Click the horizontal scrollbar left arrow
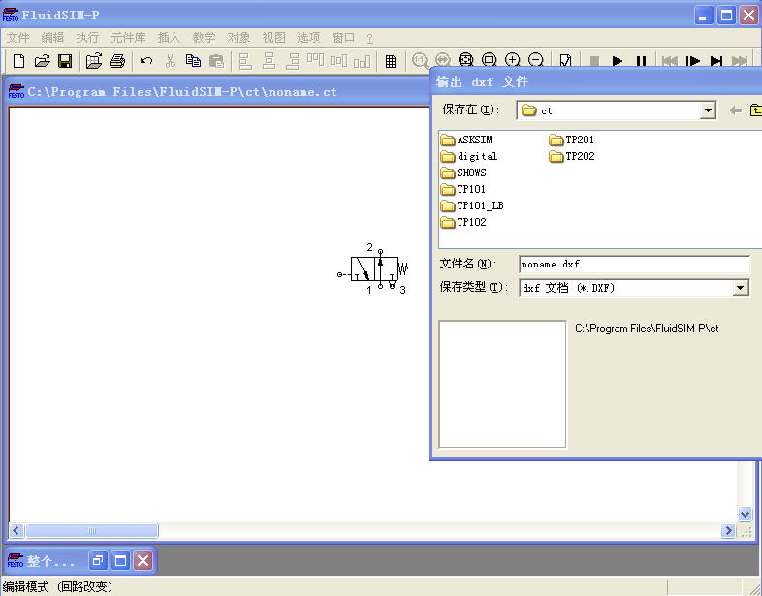Viewport: 762px width, 596px height. pyautogui.click(x=16, y=530)
